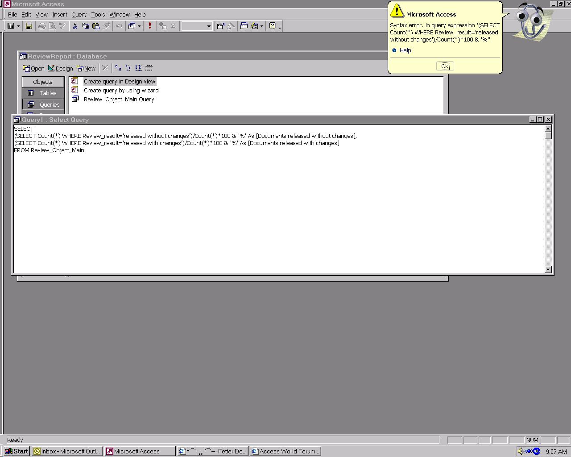The height and width of the screenshot is (457, 571).
Task: Click the Save floppy disk icon
Action: pos(29,26)
